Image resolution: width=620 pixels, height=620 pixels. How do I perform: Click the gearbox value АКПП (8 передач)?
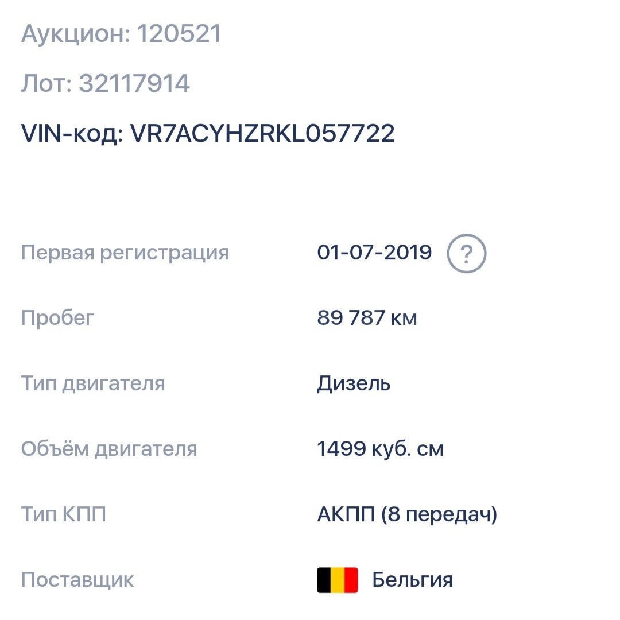(407, 514)
